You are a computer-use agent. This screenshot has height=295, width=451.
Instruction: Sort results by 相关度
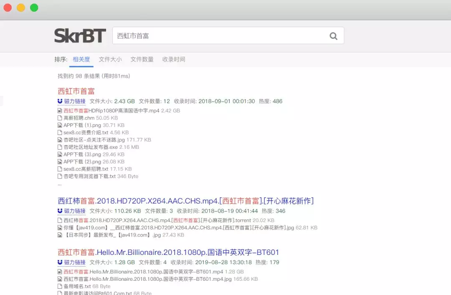pyautogui.click(x=81, y=59)
